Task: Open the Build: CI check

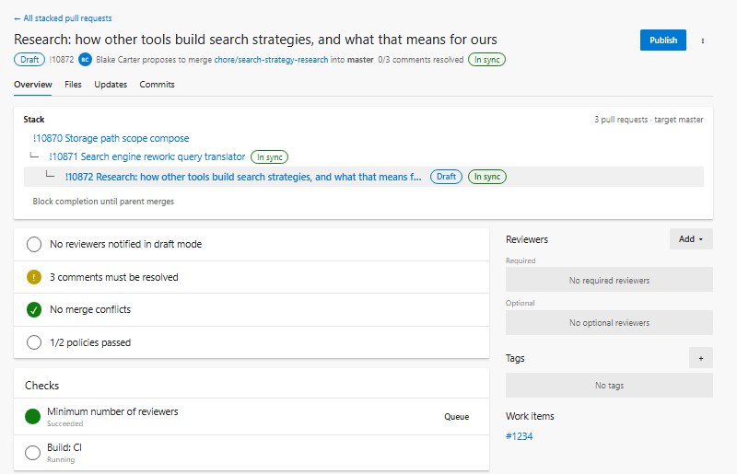Action: 252,453
